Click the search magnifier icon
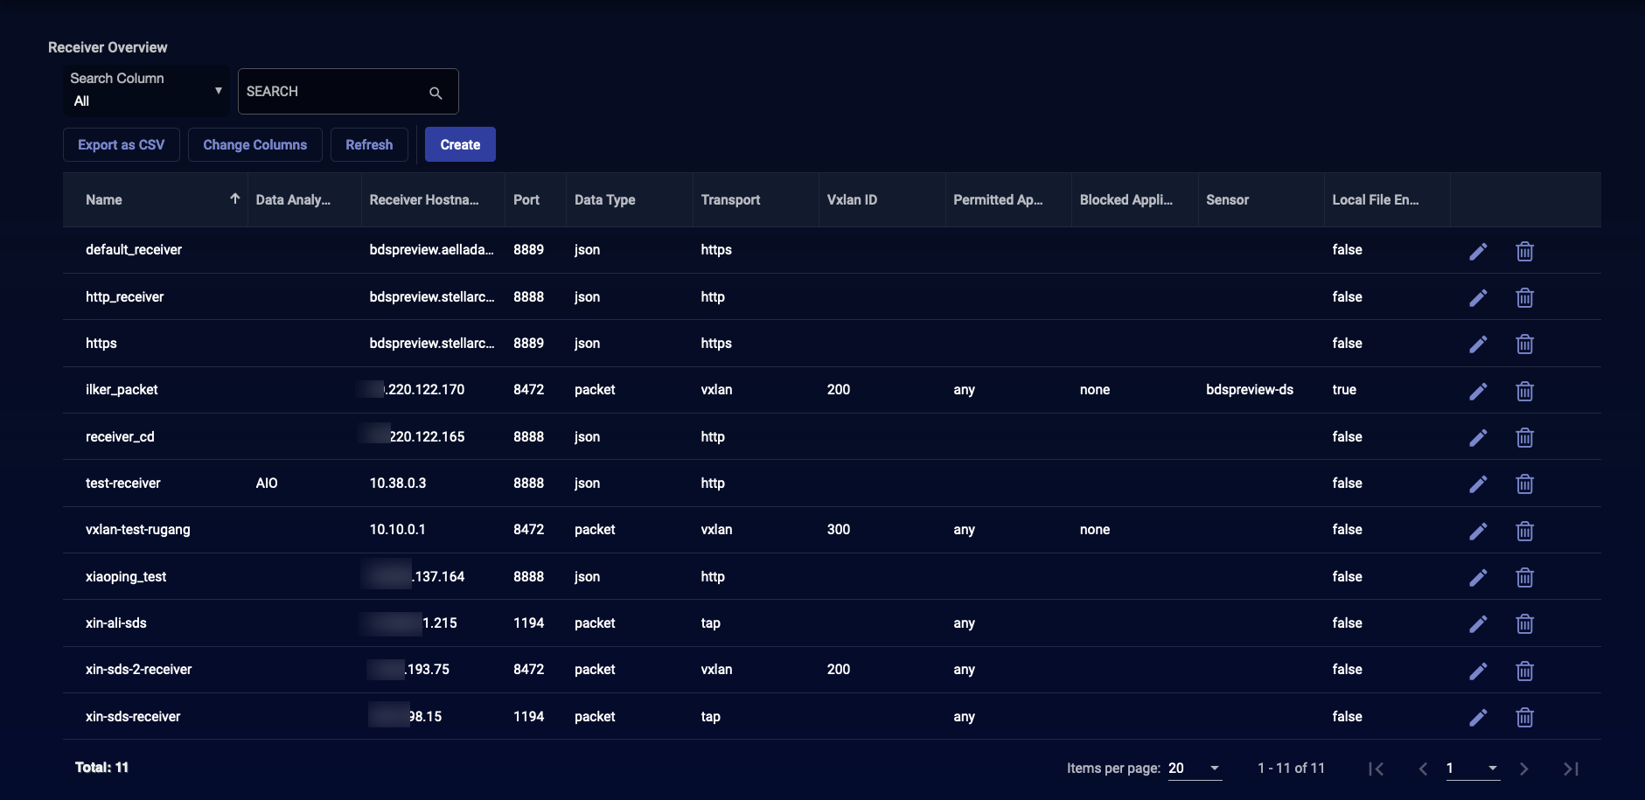Viewport: 1645px width, 800px height. pyautogui.click(x=436, y=93)
